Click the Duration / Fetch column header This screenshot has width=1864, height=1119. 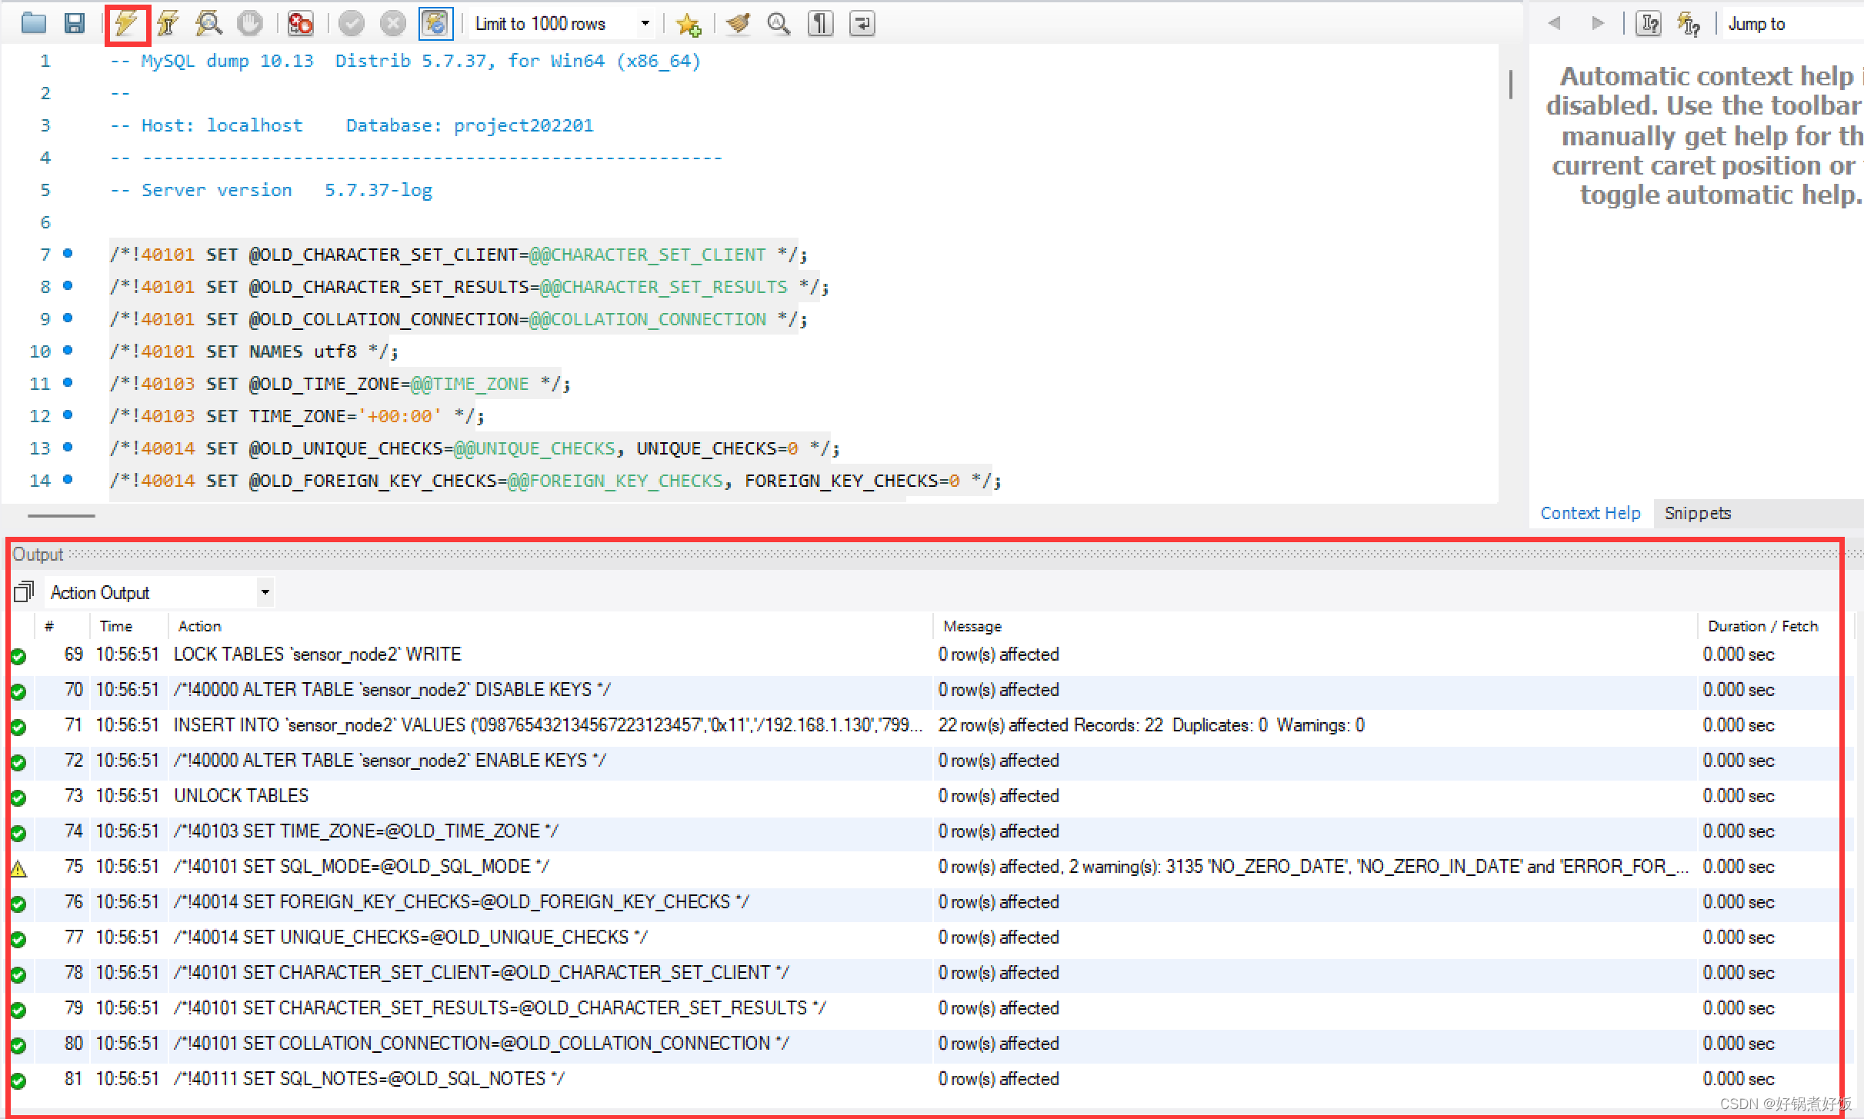(x=1762, y=626)
